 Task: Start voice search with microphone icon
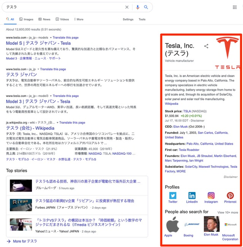(x=137, y=7)
